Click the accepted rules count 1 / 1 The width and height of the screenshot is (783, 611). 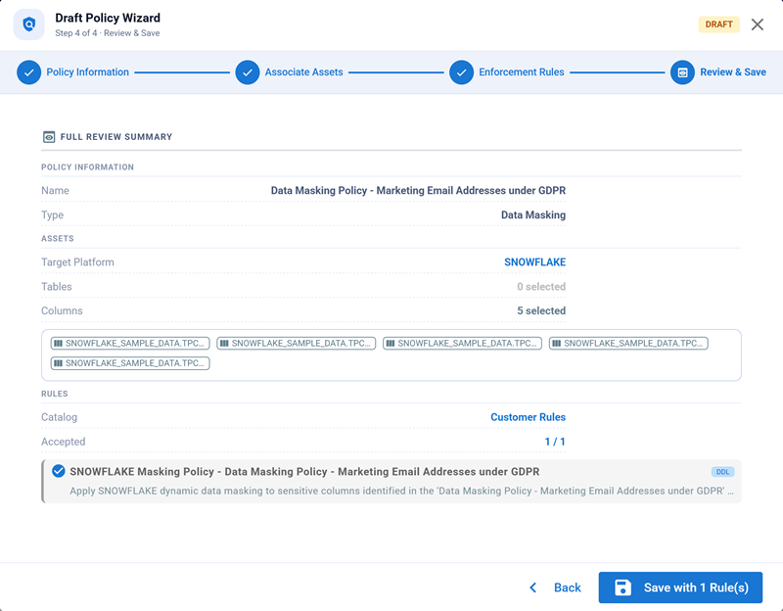[x=555, y=442]
